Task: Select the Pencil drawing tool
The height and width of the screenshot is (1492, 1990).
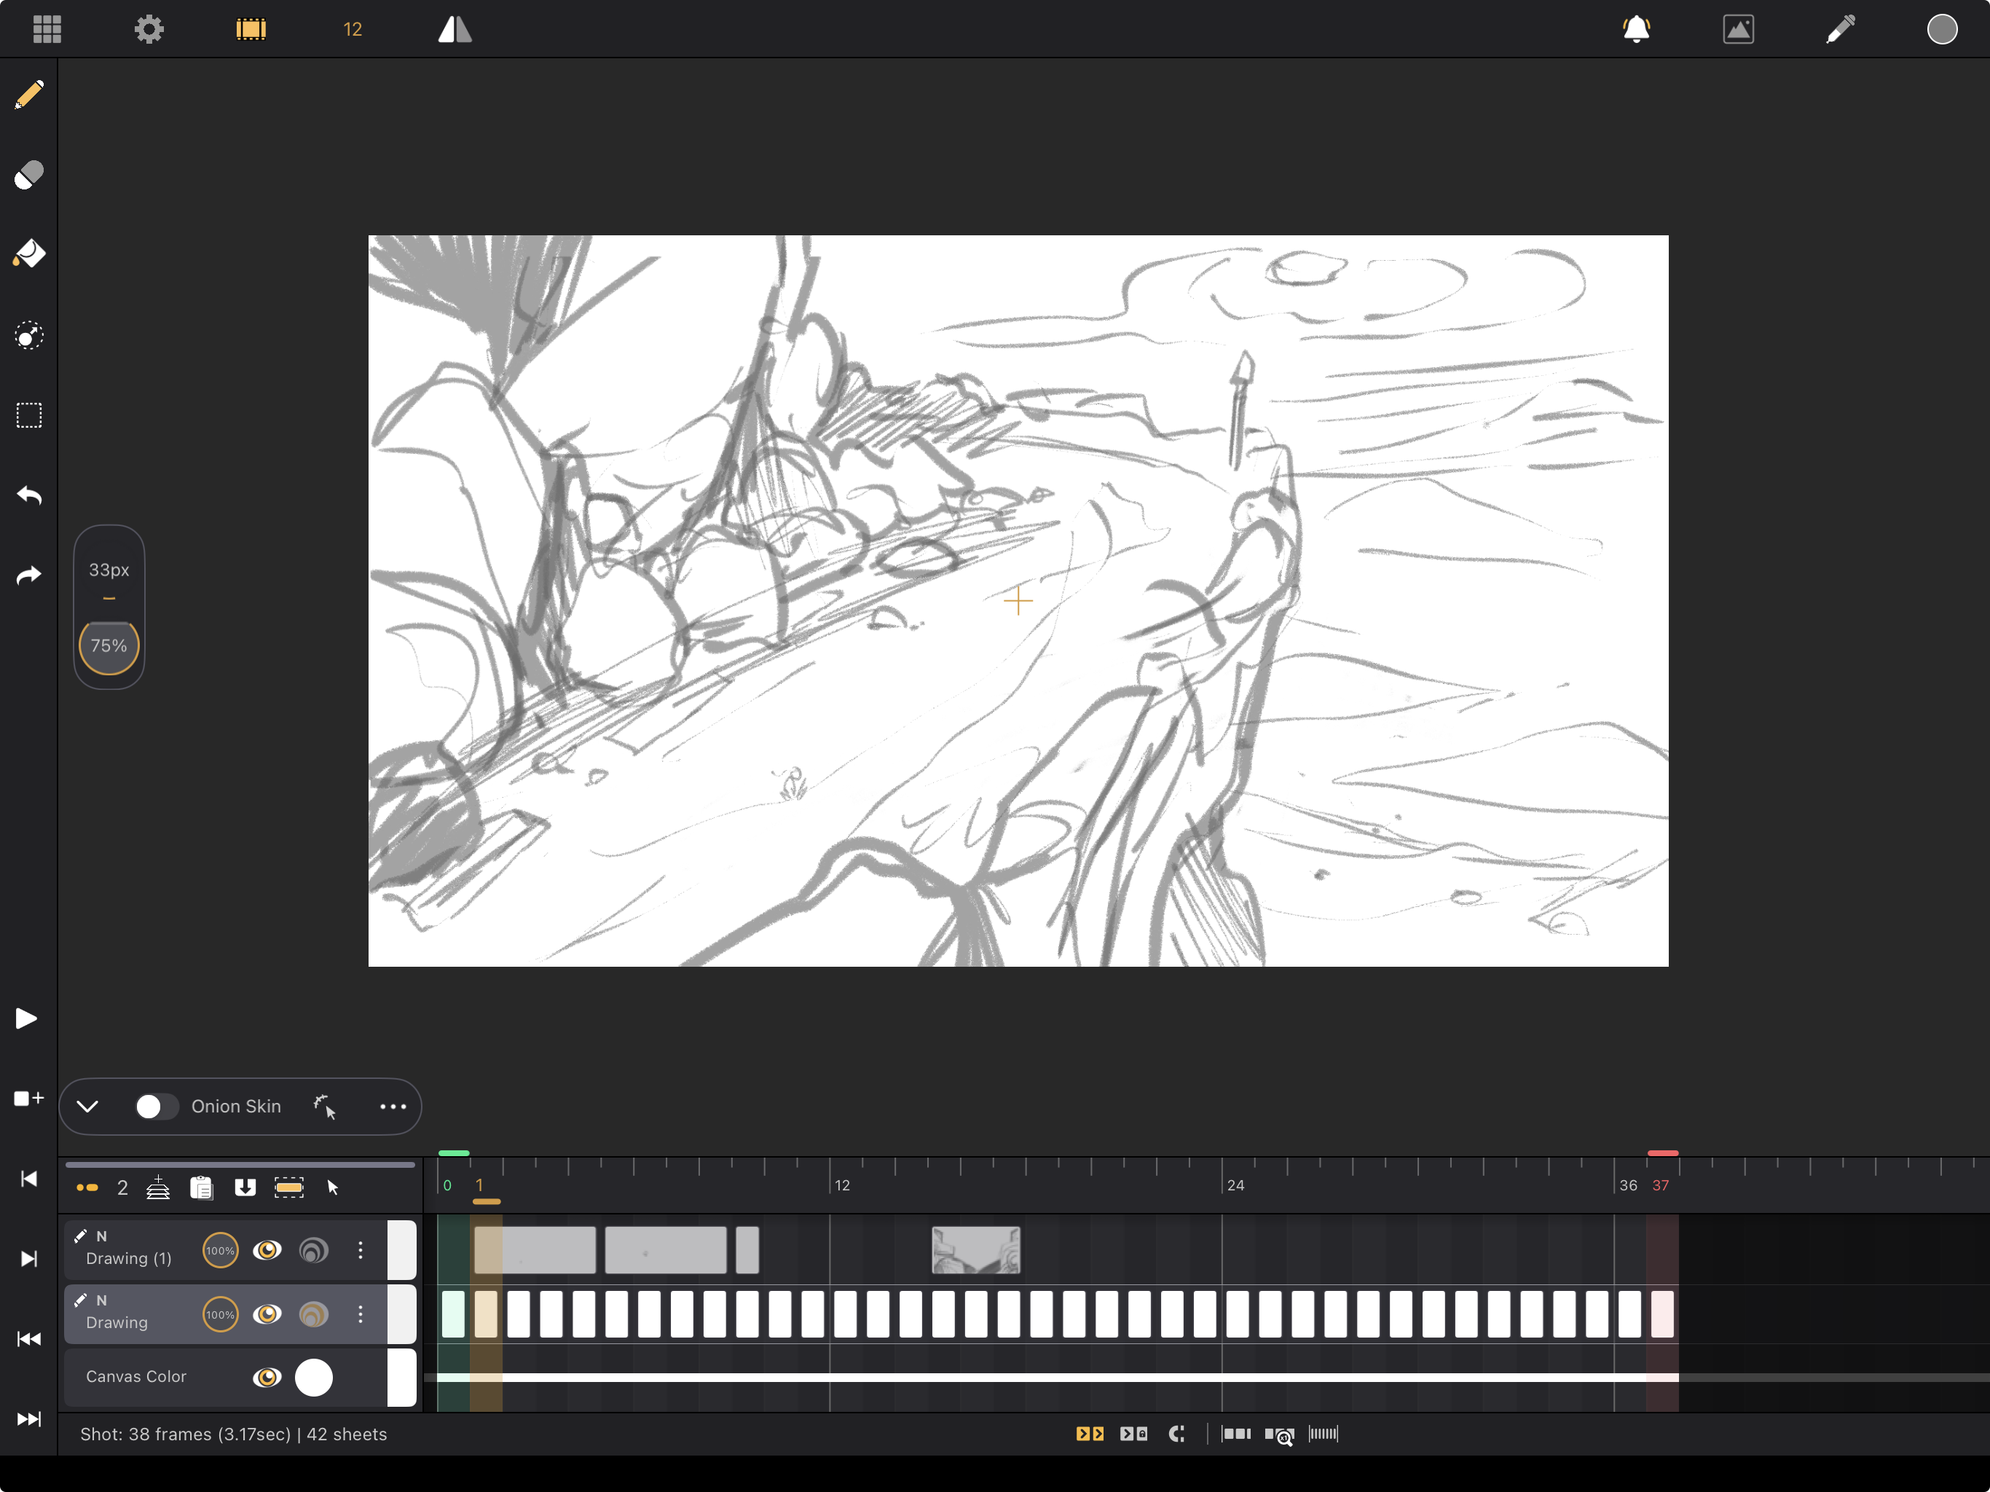Action: coord(29,95)
